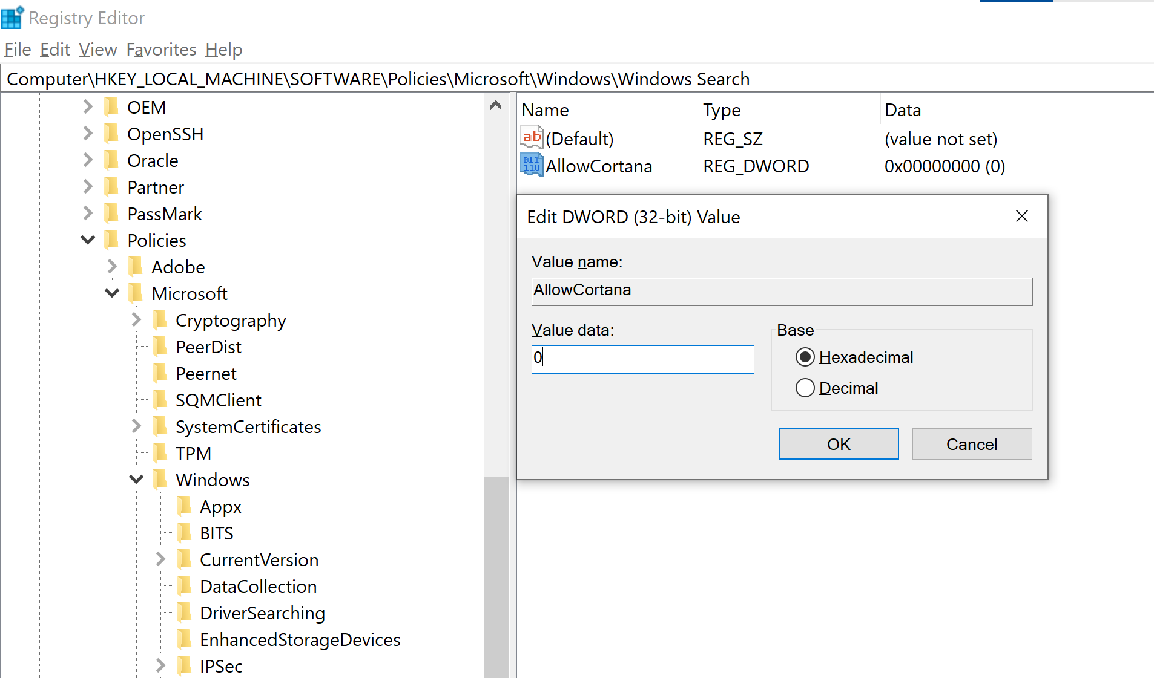Click the TPM folder icon

[160, 453]
